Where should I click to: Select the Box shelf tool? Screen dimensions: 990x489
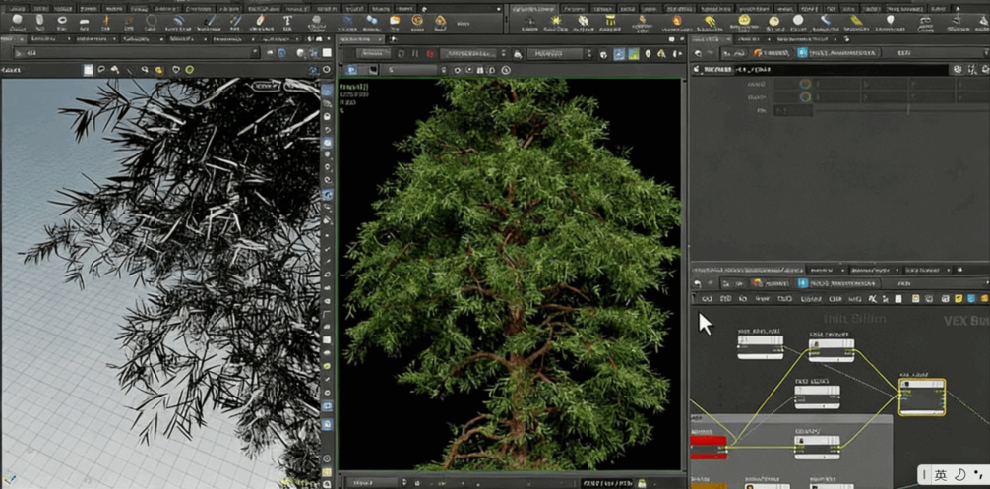pos(20,21)
